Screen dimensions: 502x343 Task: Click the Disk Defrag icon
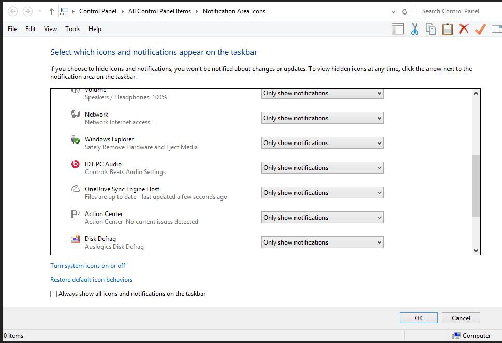click(x=75, y=239)
